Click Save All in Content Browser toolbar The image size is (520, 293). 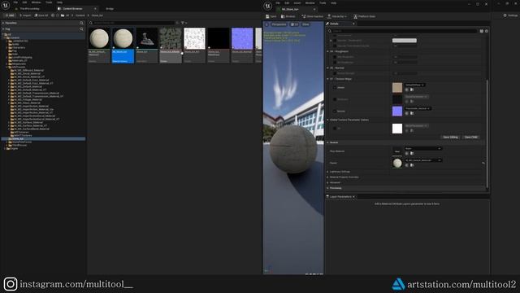pyautogui.click(x=41, y=15)
